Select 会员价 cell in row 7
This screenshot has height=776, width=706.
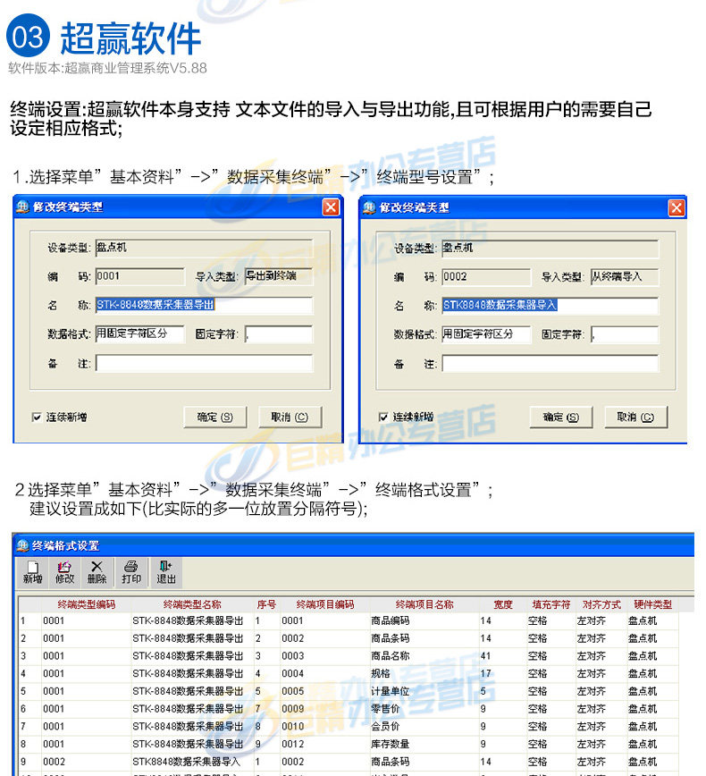coord(424,726)
